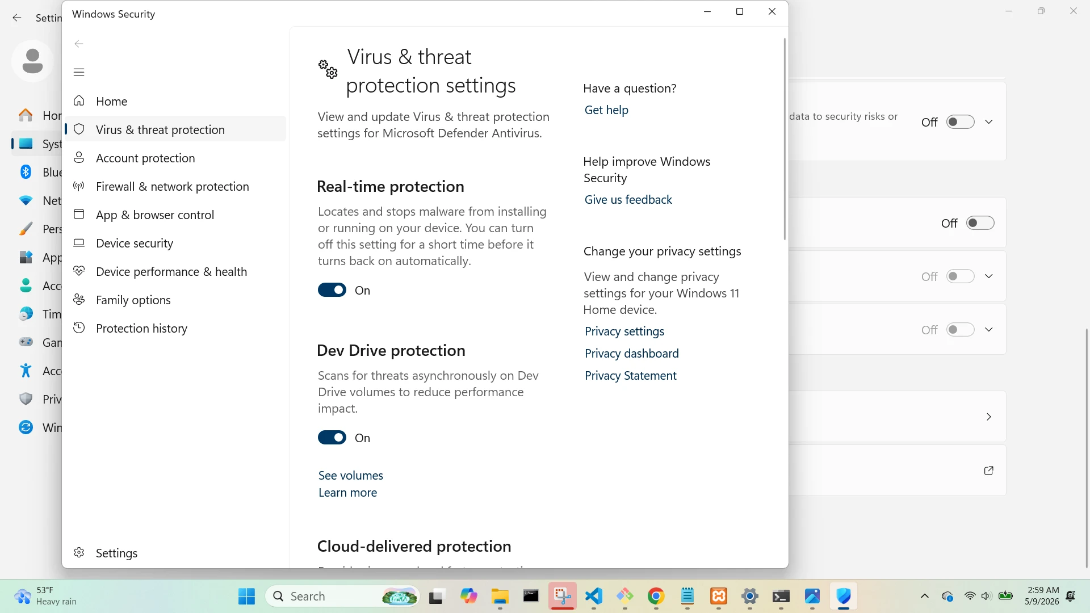Click the external-link icon in Settings window
The width and height of the screenshot is (1090, 613).
[989, 471]
